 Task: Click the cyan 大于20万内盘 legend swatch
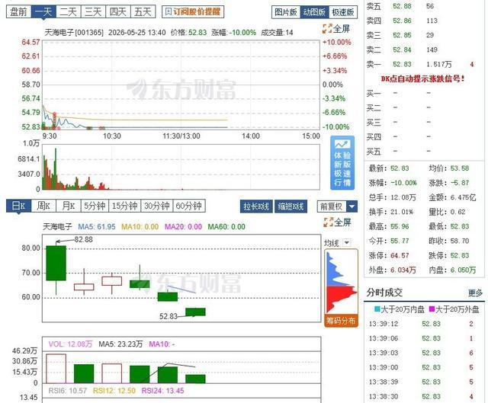click(x=377, y=309)
